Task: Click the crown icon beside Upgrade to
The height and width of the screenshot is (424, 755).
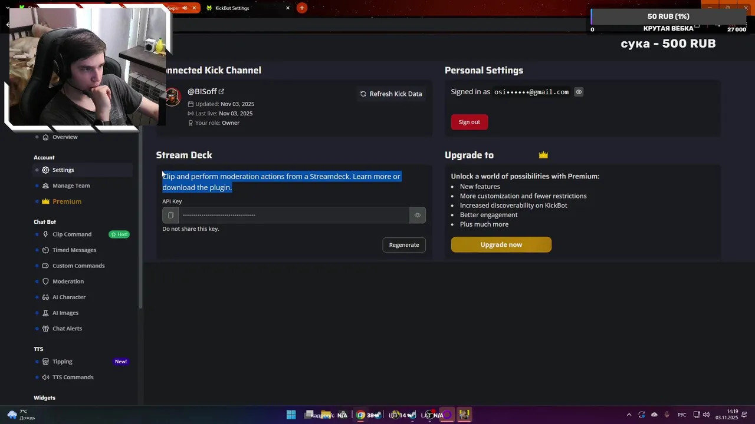Action: point(543,155)
